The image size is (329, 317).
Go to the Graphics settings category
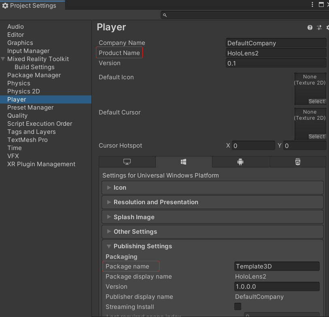coord(20,43)
